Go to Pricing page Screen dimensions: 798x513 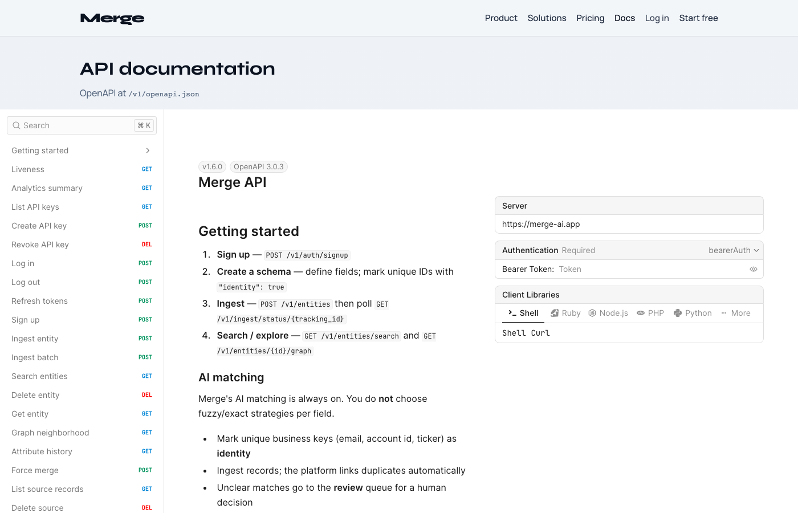coord(591,18)
